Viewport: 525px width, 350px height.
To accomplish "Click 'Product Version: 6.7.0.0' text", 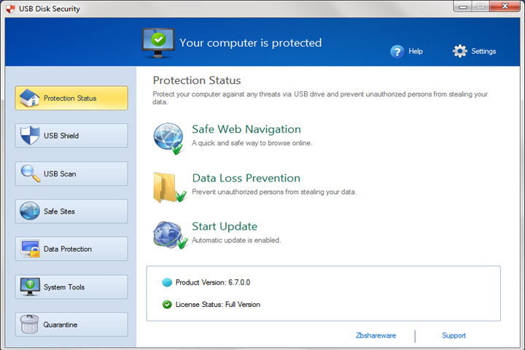I will (213, 282).
